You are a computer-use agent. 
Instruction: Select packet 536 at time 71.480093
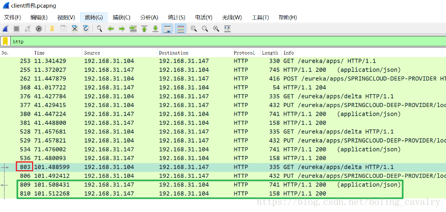click(x=223, y=158)
